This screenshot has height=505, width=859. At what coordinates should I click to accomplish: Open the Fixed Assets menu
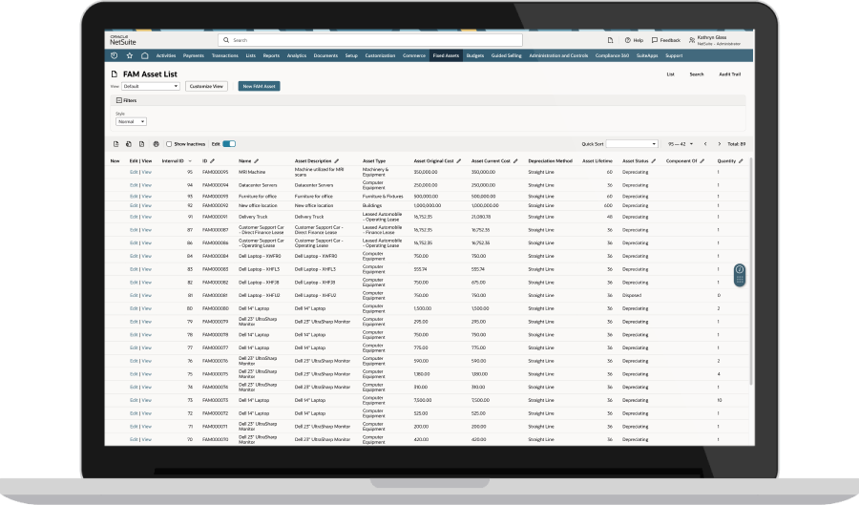tap(446, 55)
